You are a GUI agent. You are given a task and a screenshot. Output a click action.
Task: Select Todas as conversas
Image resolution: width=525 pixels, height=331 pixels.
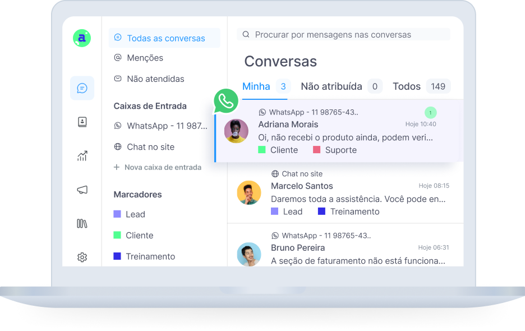coord(164,38)
